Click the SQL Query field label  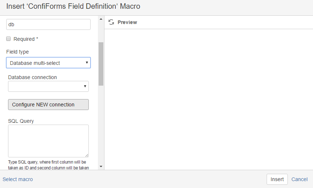pos(21,121)
